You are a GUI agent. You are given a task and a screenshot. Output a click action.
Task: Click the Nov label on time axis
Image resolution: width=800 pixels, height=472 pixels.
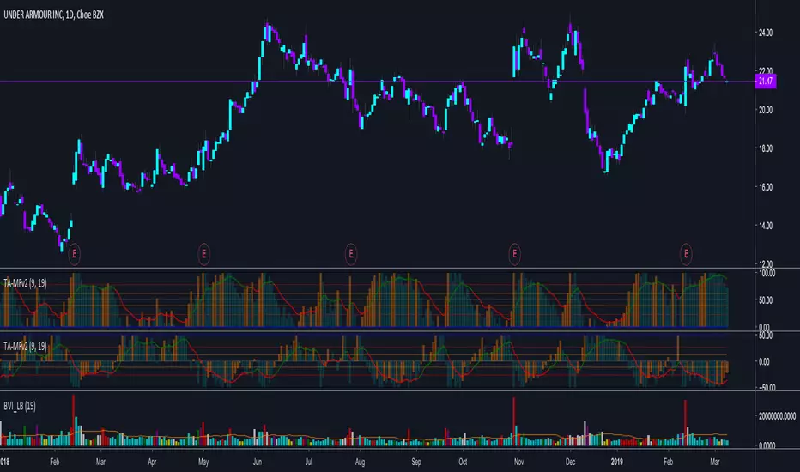coord(518,462)
